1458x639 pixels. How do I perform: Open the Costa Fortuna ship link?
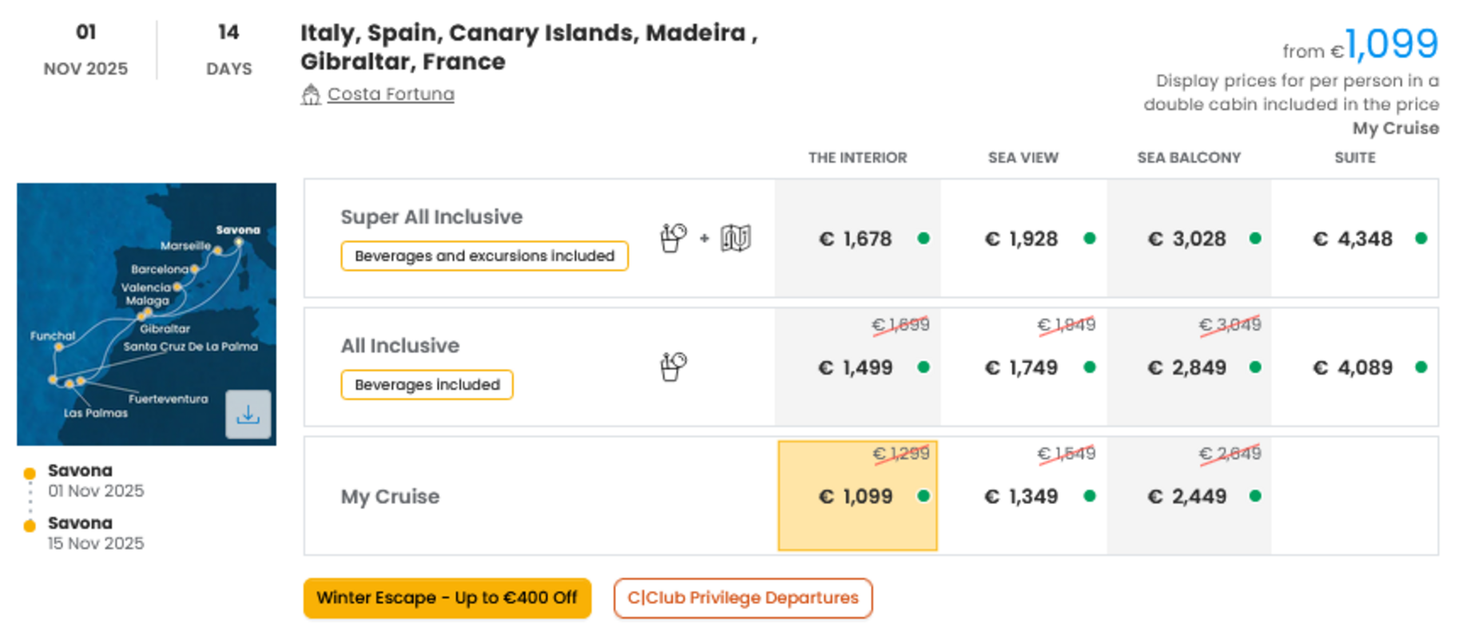(391, 94)
